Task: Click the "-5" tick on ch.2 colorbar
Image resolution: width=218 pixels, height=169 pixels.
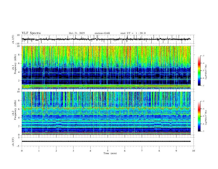Action: (x=203, y=116)
